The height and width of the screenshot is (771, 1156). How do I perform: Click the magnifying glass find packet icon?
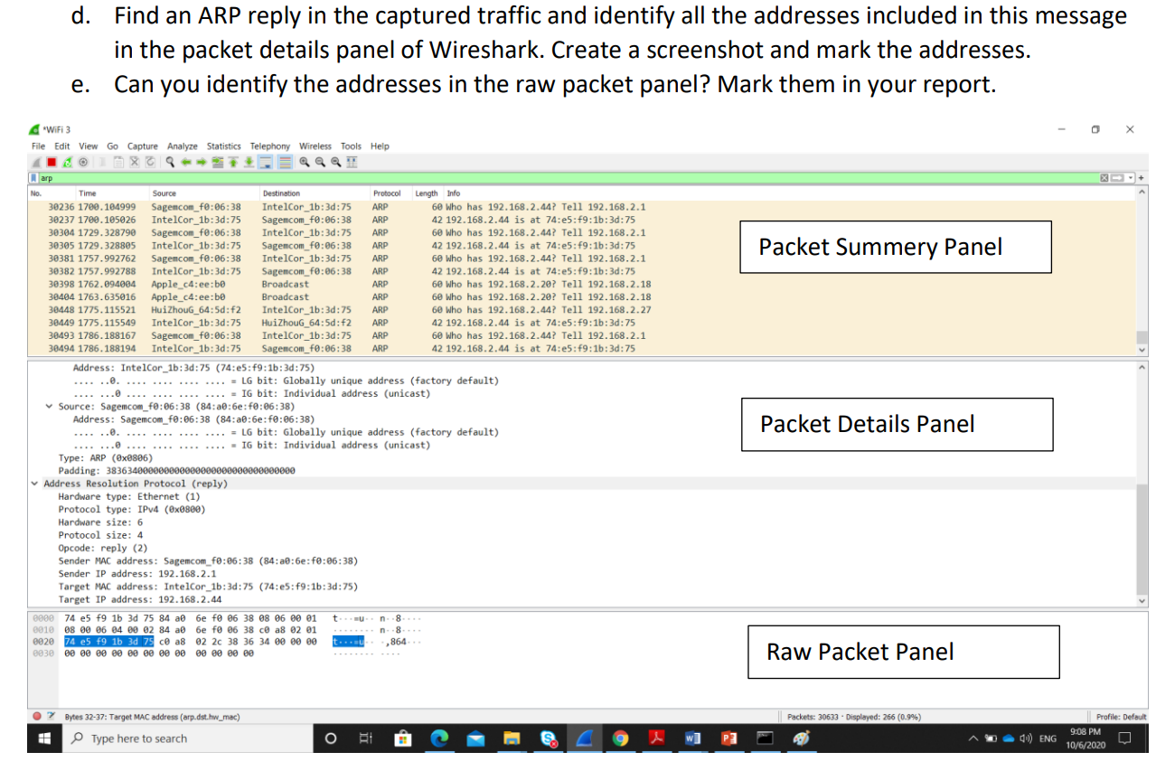[169, 163]
